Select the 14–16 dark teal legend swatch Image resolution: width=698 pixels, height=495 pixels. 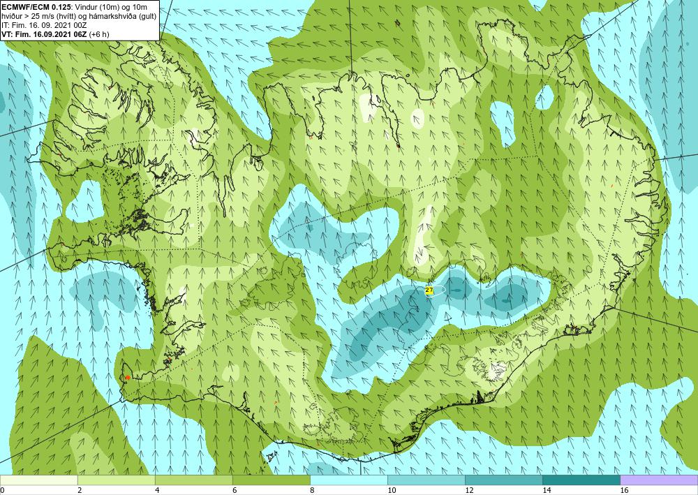(581, 480)
